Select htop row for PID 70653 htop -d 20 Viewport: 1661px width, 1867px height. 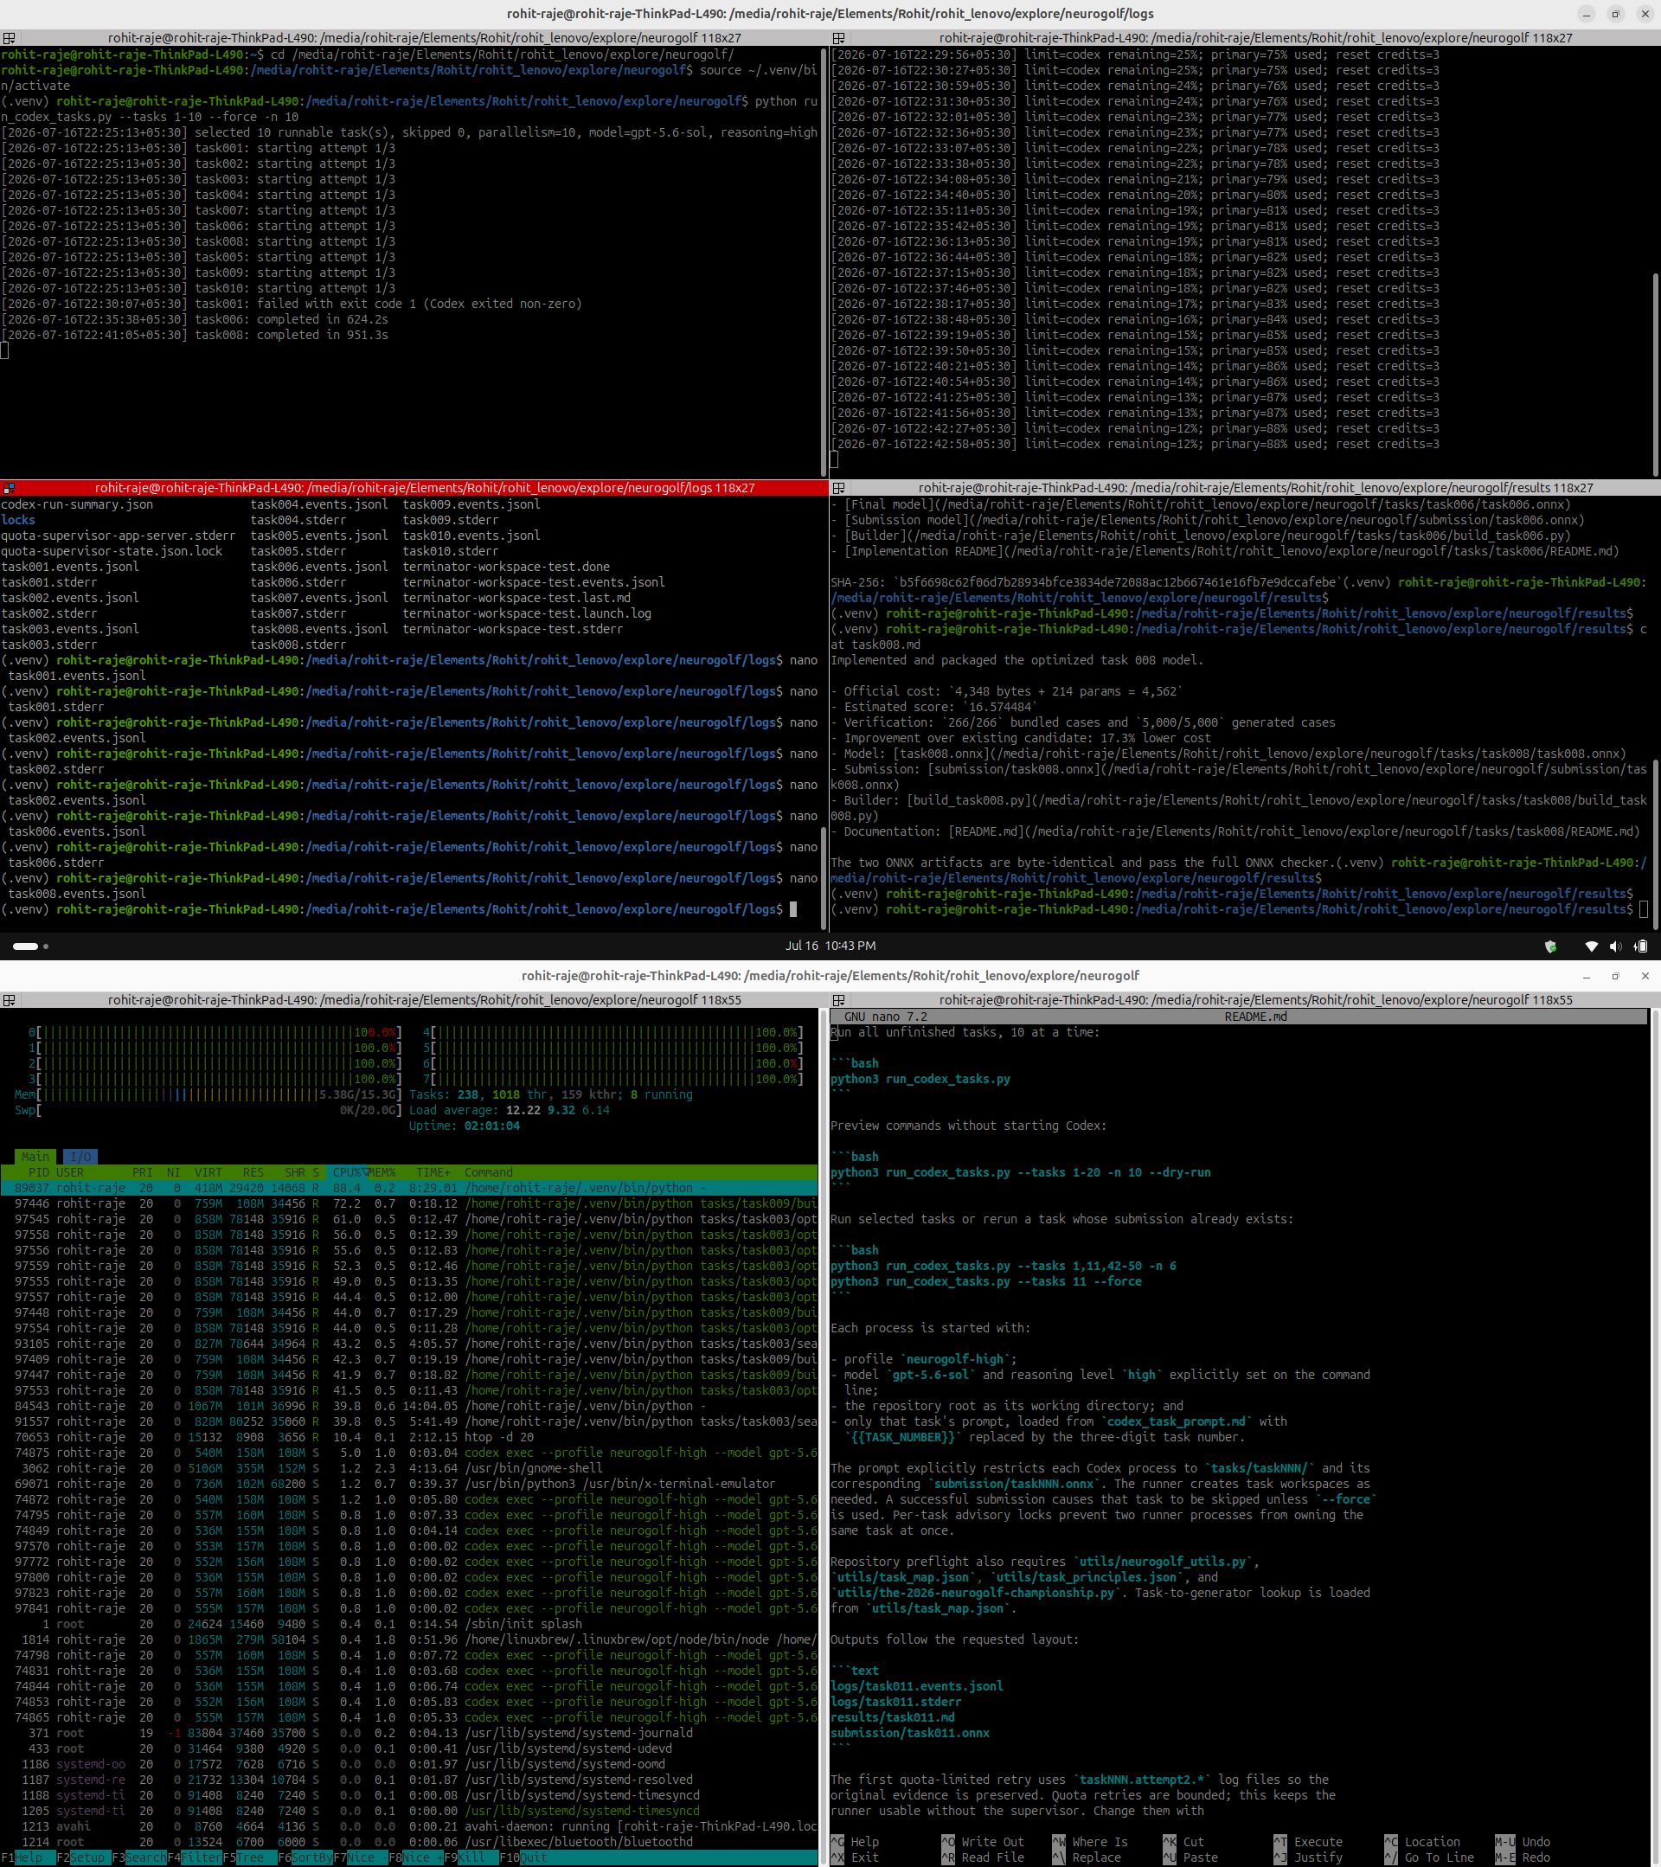[x=409, y=1438]
